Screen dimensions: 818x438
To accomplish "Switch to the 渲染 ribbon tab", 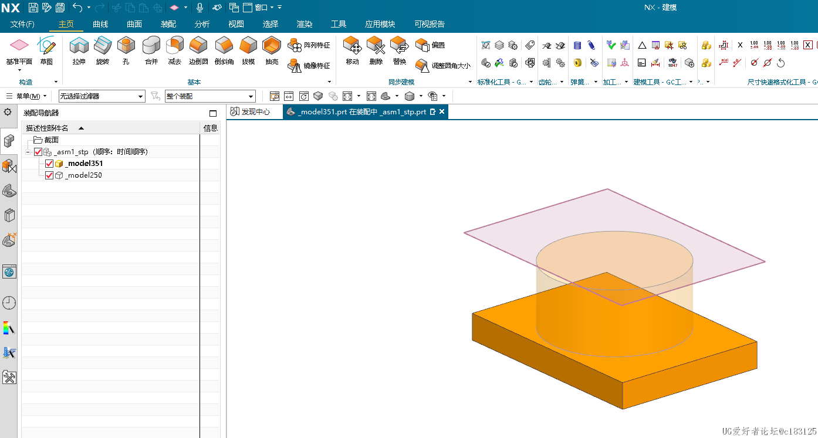I will (305, 25).
